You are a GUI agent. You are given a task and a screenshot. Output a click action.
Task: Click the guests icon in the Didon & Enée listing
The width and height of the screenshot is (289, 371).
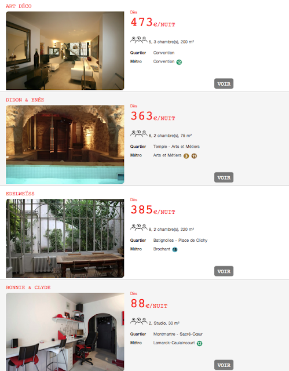click(139, 134)
